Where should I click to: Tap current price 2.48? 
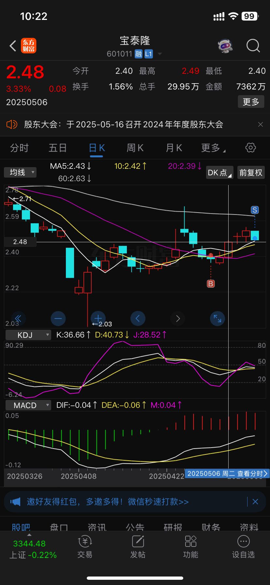[25, 72]
